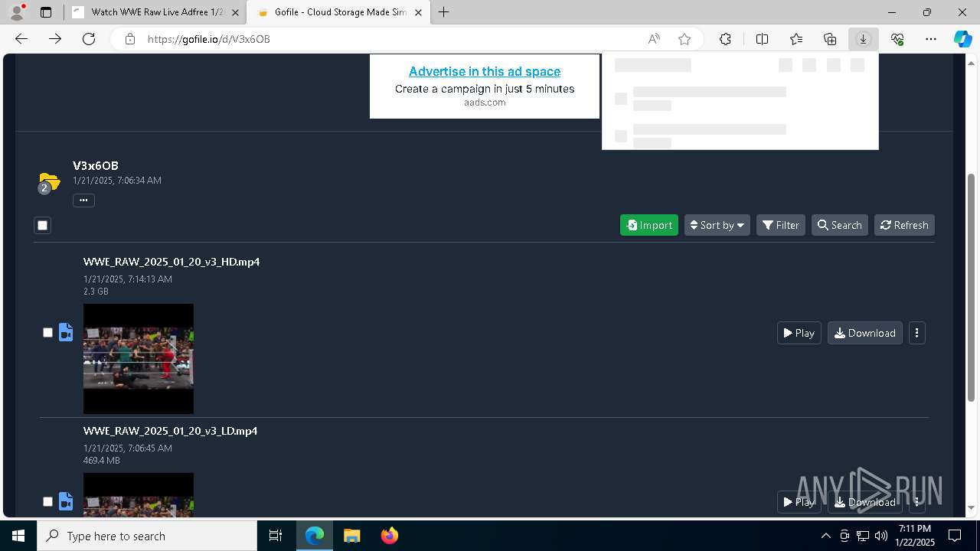Click the page vertical scrollbar
Viewport: 980px width, 551px height.
click(x=972, y=287)
